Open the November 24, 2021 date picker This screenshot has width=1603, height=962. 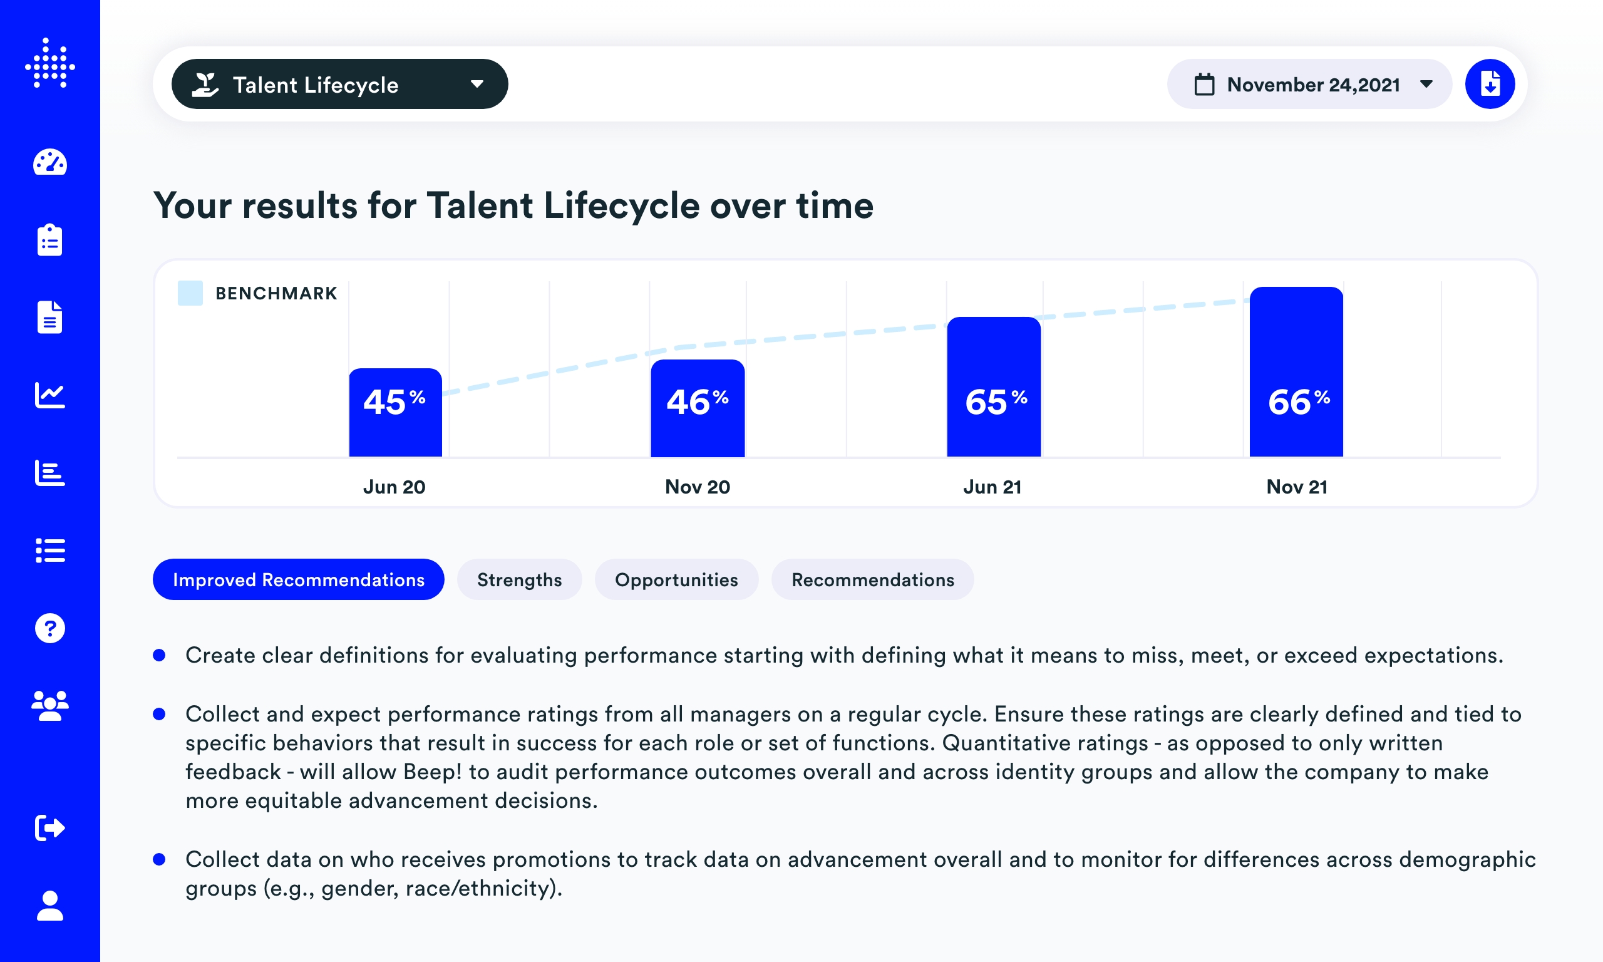click(1309, 85)
